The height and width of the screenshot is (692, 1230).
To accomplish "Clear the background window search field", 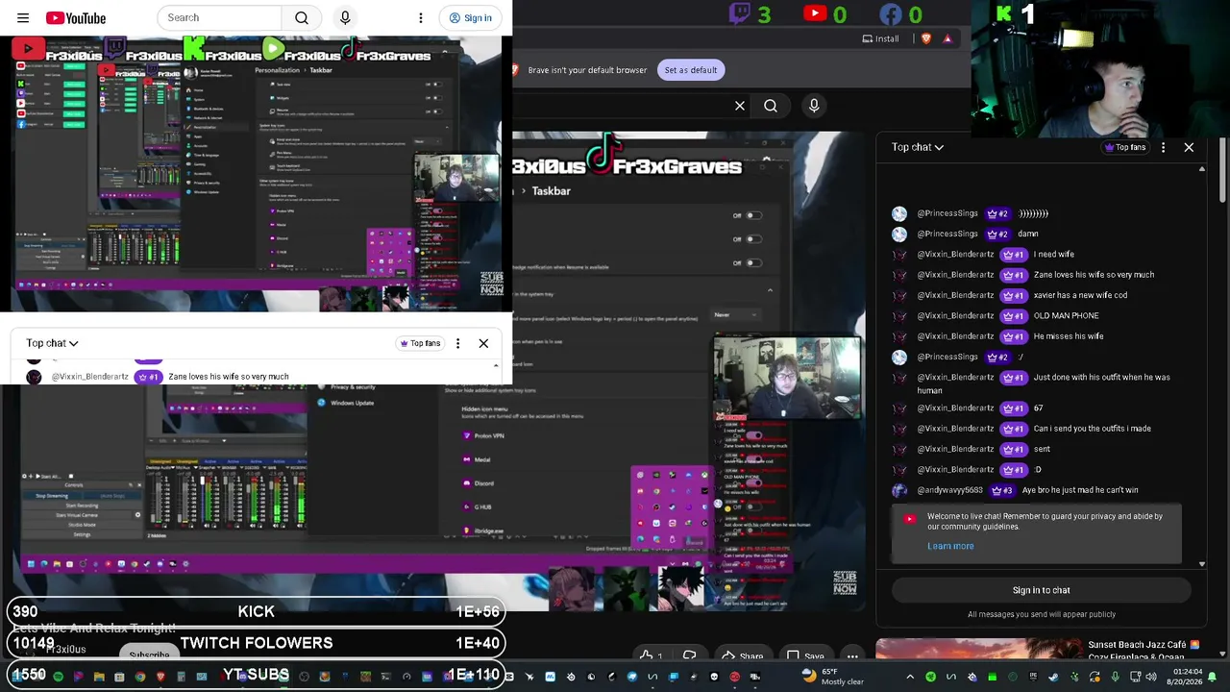I will (740, 106).
